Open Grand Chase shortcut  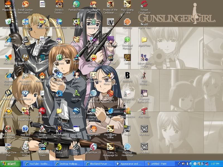pos(110,40)
